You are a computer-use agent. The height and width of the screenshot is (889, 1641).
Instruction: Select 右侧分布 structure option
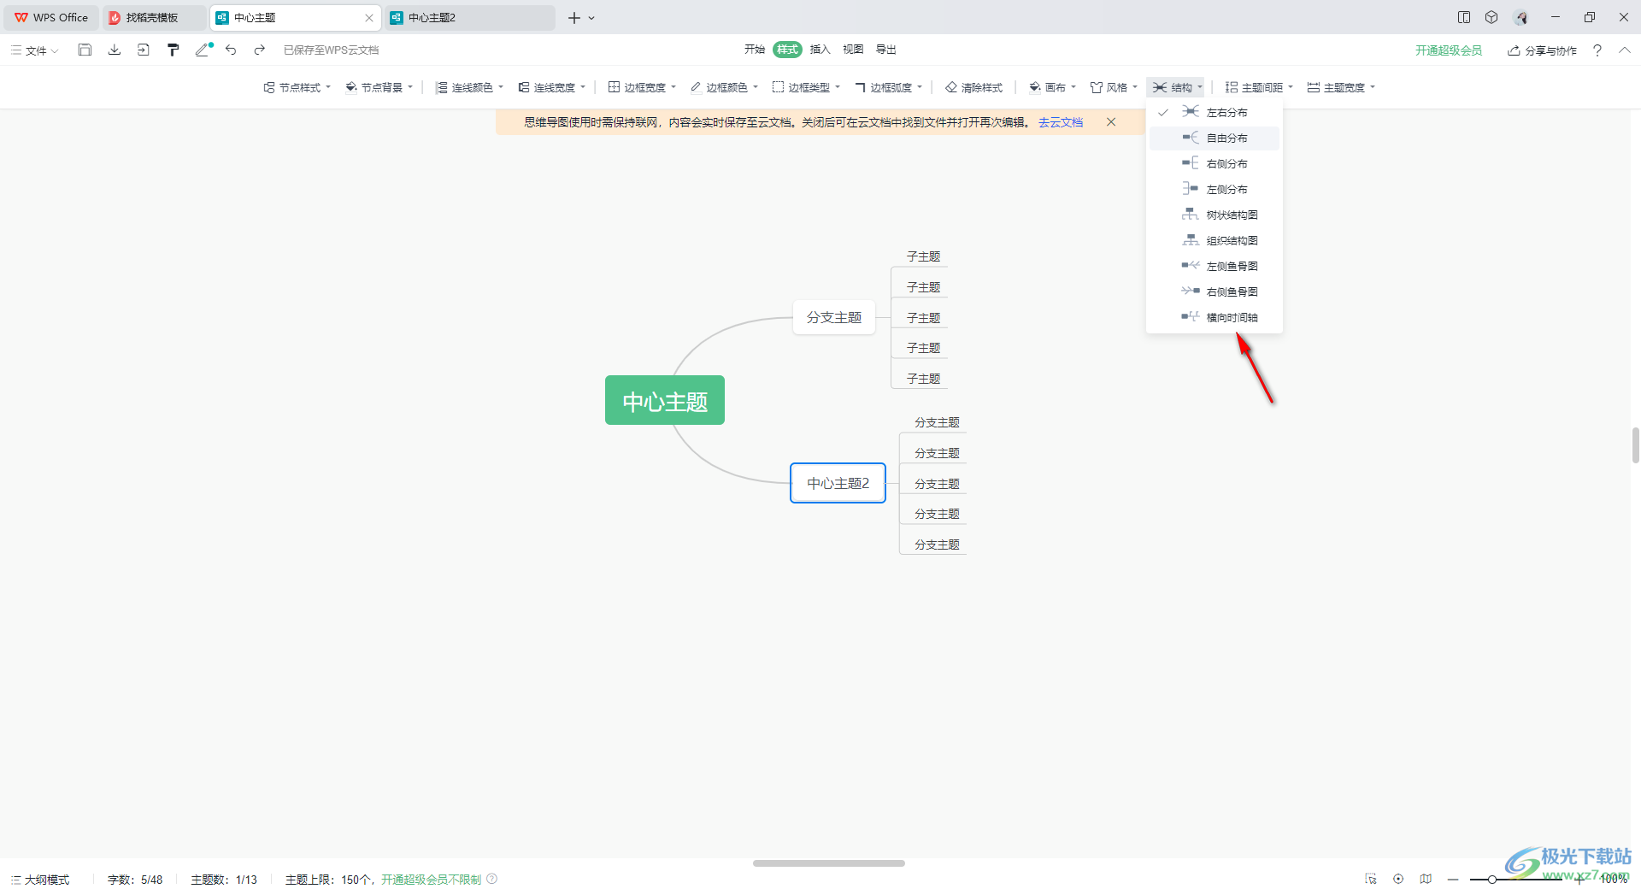pos(1215,163)
